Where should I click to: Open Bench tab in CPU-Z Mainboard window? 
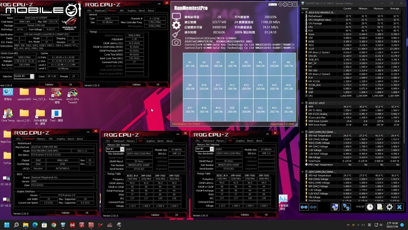[x=71, y=139]
